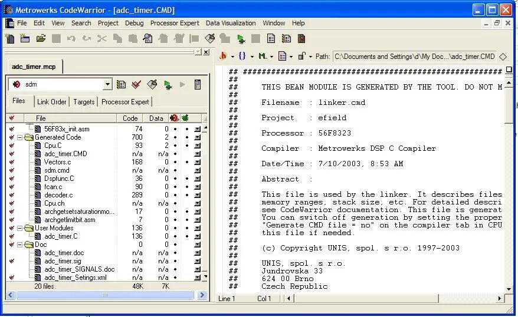Toggle touch checkmark for Cpu.C
The width and height of the screenshot is (518, 317).
pos(12,146)
